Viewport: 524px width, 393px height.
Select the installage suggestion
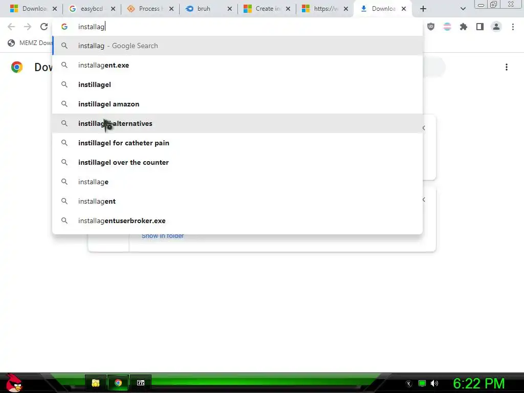coord(237,182)
